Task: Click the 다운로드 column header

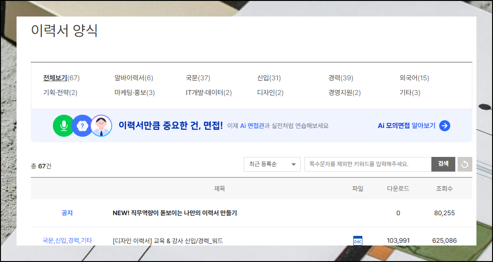Action: pyautogui.click(x=398, y=189)
